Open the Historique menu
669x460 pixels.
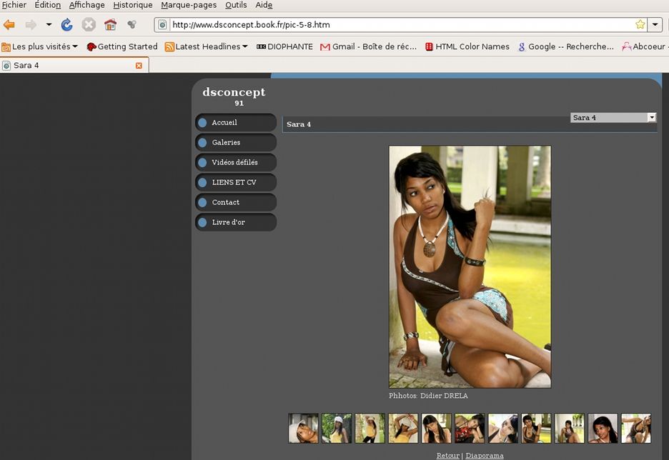(x=132, y=5)
